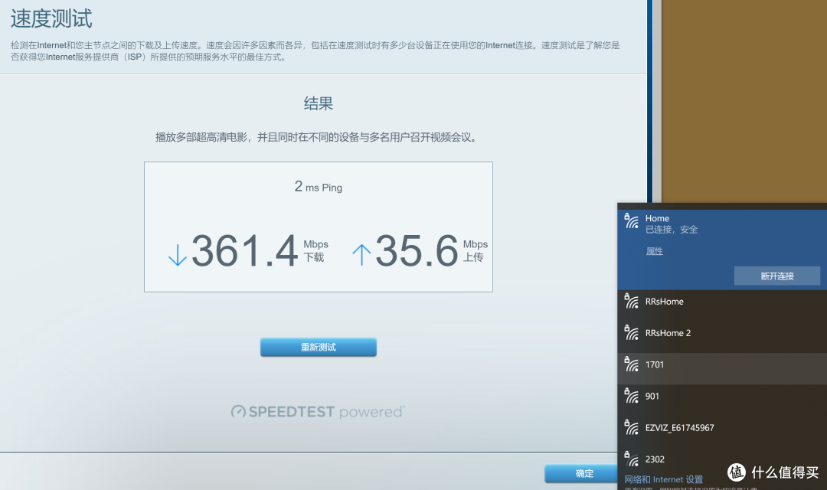Click the 重新测试 retest button
The height and width of the screenshot is (490, 827).
[318, 347]
